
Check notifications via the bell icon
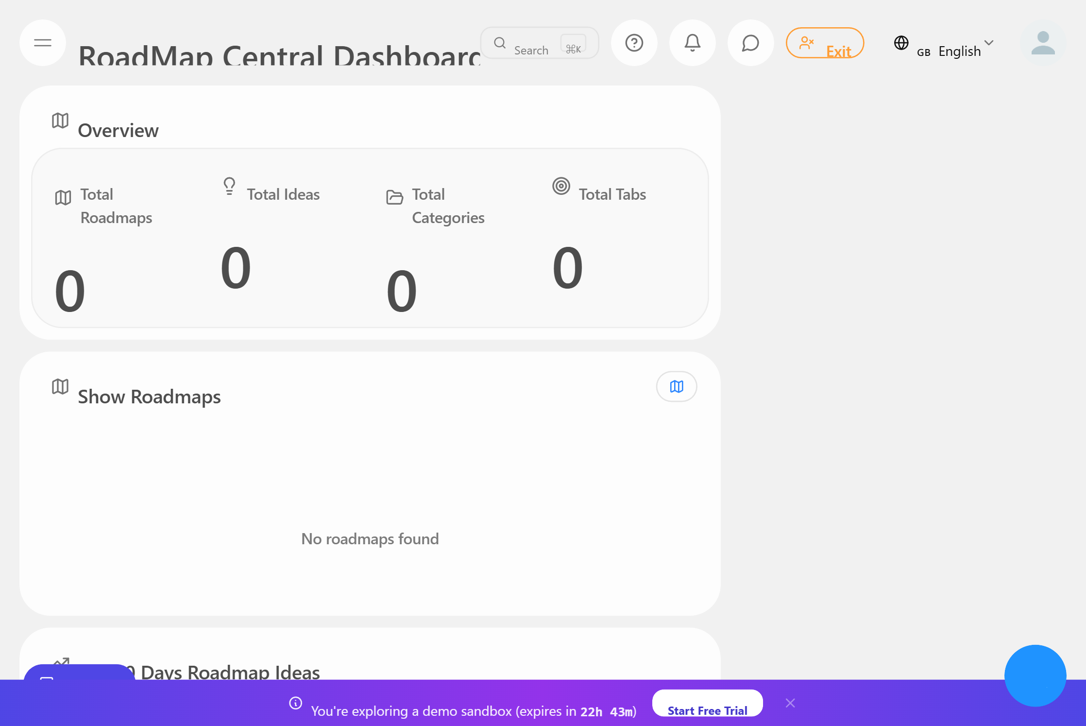click(692, 43)
